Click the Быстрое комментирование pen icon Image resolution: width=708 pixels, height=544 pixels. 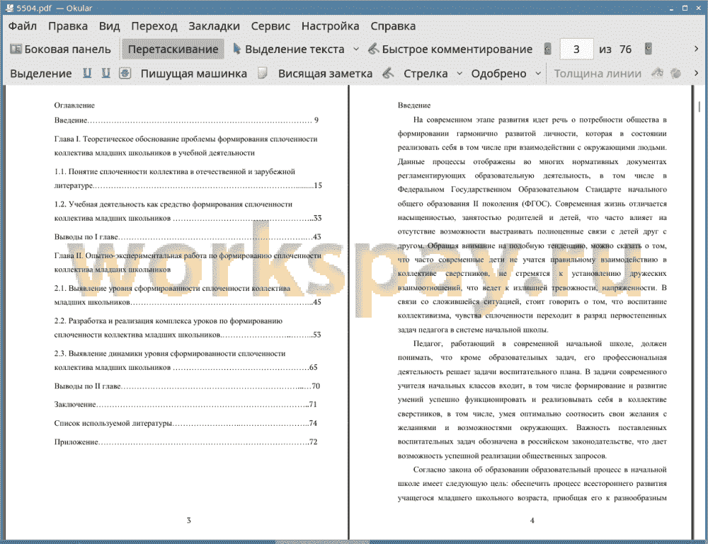click(373, 50)
